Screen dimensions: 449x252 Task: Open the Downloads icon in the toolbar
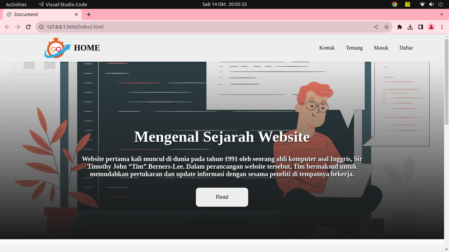(x=410, y=27)
